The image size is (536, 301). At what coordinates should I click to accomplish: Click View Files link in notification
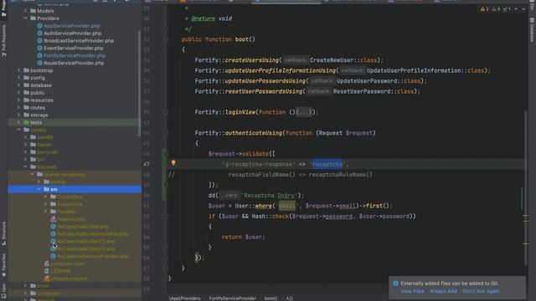click(412, 291)
